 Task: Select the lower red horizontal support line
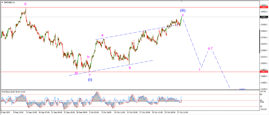pos(130,72)
